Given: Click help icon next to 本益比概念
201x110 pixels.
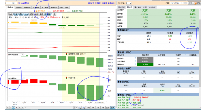Looking at the screenshot, I should [x=135, y=61].
